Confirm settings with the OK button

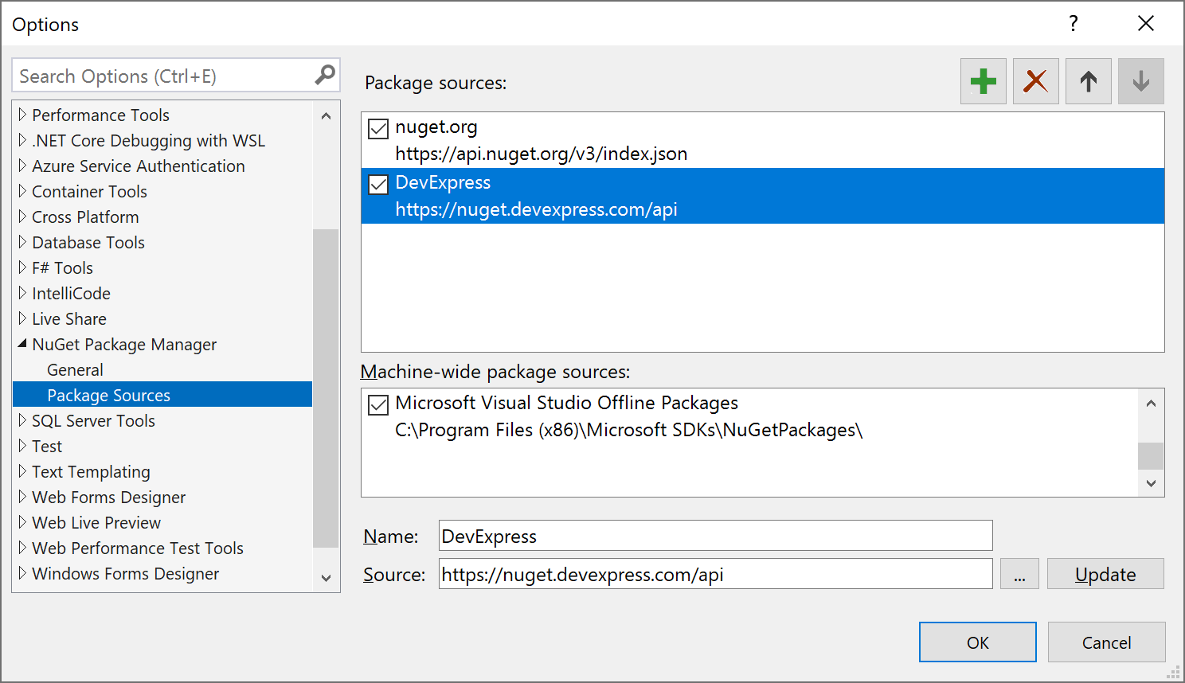pos(977,642)
